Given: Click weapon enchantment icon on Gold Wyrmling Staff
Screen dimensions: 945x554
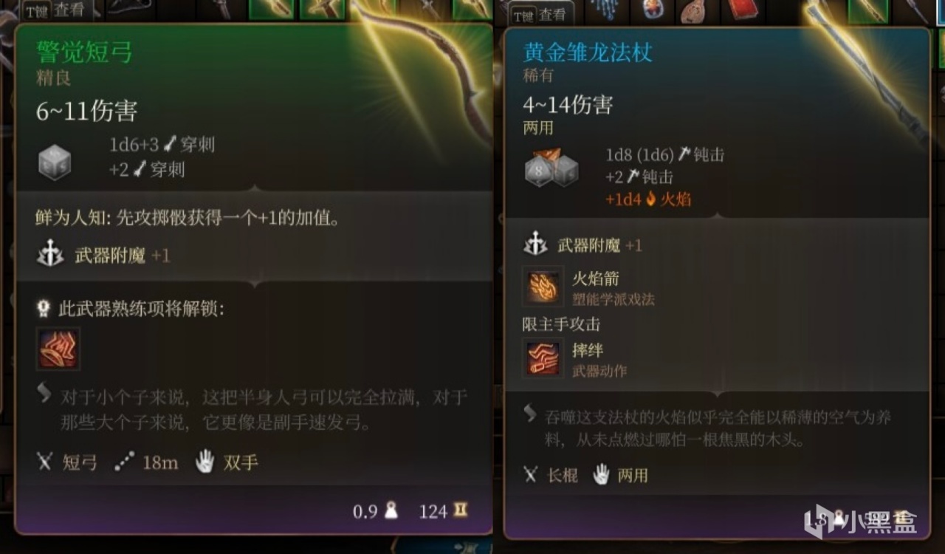Looking at the screenshot, I should click(535, 244).
